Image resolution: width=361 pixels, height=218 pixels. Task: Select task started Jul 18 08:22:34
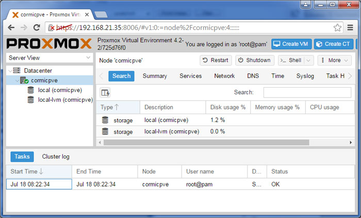180,184
